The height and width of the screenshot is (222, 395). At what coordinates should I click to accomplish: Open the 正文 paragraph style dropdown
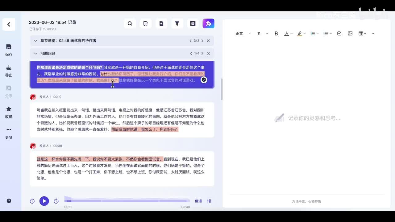pyautogui.click(x=243, y=34)
